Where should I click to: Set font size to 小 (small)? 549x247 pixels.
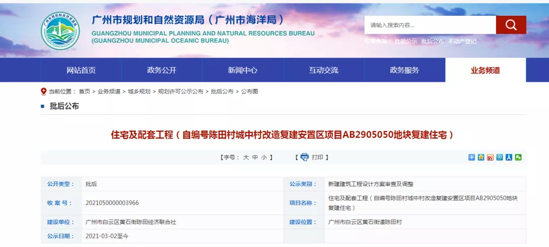coord(264,158)
